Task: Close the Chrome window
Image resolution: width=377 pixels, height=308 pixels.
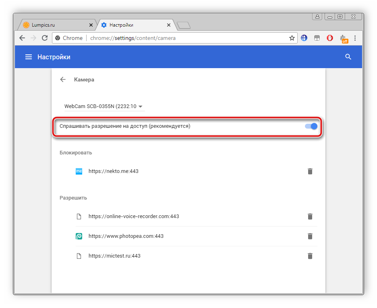Action: (354, 17)
